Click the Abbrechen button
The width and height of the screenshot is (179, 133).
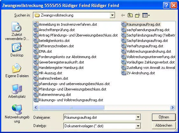pyautogui.click(x=164, y=125)
